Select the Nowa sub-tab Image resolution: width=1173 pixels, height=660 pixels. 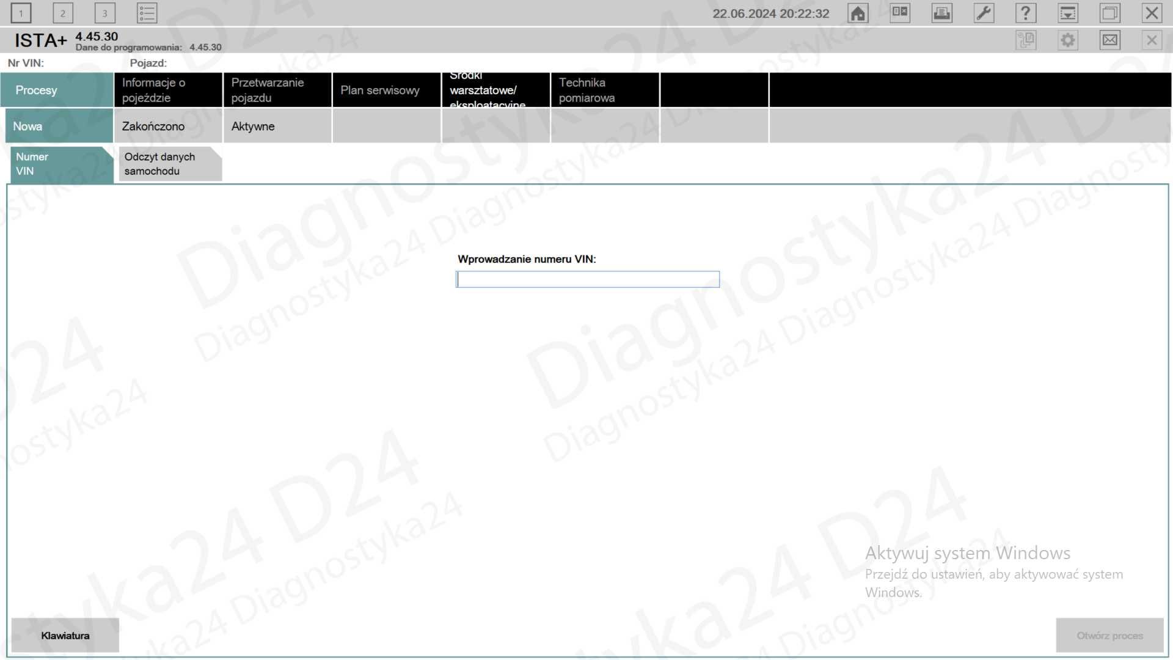(x=59, y=126)
